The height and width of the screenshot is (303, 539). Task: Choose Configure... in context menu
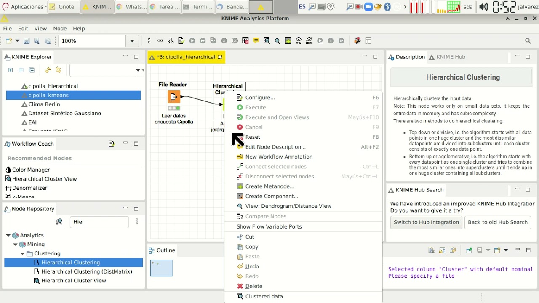point(303,98)
